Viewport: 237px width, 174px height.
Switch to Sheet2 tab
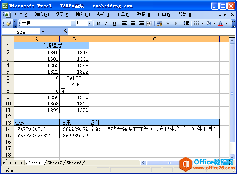tap(55, 163)
